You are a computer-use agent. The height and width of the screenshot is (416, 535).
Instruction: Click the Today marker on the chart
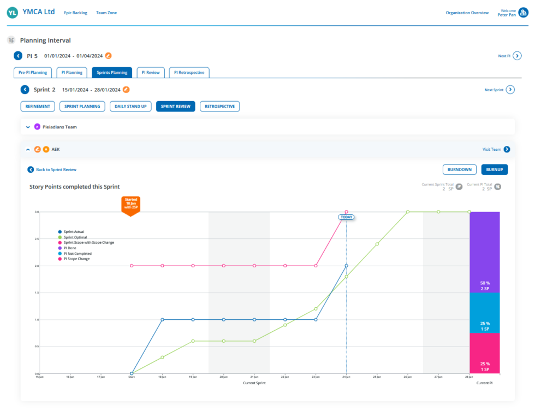(x=346, y=217)
